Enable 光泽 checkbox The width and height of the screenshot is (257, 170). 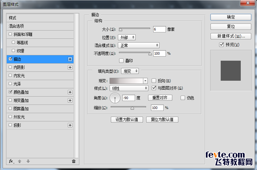coord(10,84)
